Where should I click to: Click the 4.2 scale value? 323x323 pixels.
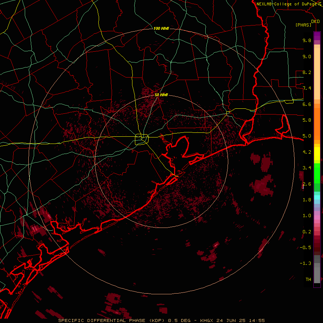point(307,152)
